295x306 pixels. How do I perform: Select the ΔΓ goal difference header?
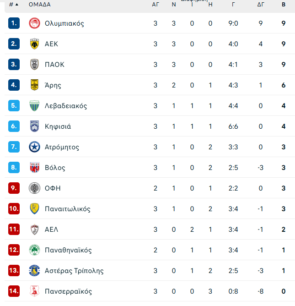click(x=261, y=4)
